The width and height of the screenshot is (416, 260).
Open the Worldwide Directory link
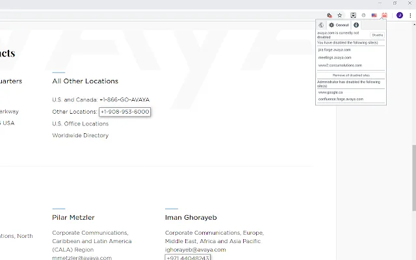coord(81,135)
